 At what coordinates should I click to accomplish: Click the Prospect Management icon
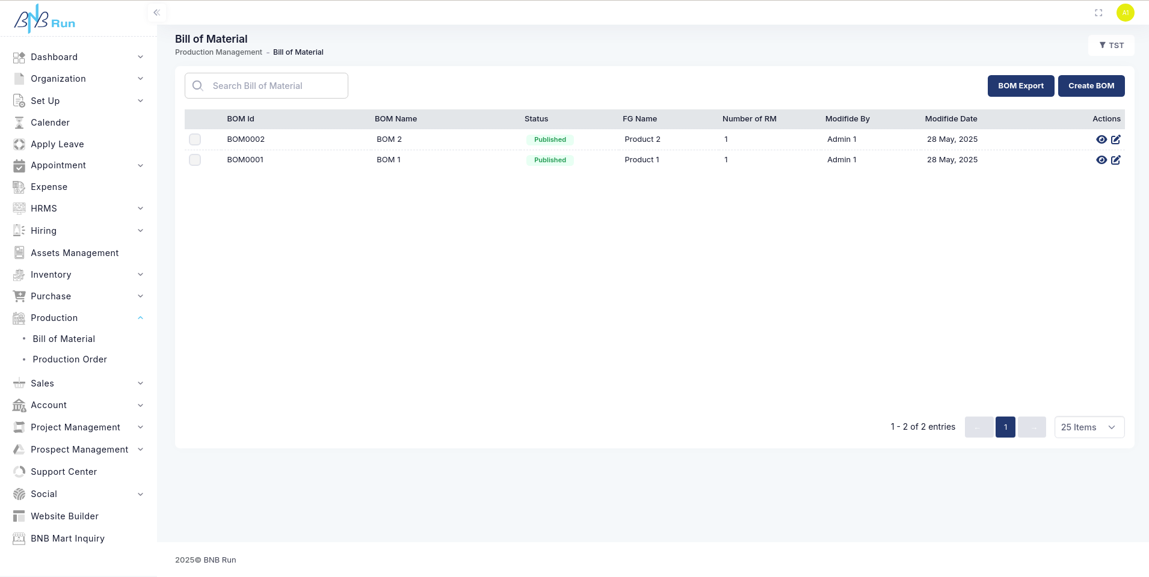click(x=19, y=450)
